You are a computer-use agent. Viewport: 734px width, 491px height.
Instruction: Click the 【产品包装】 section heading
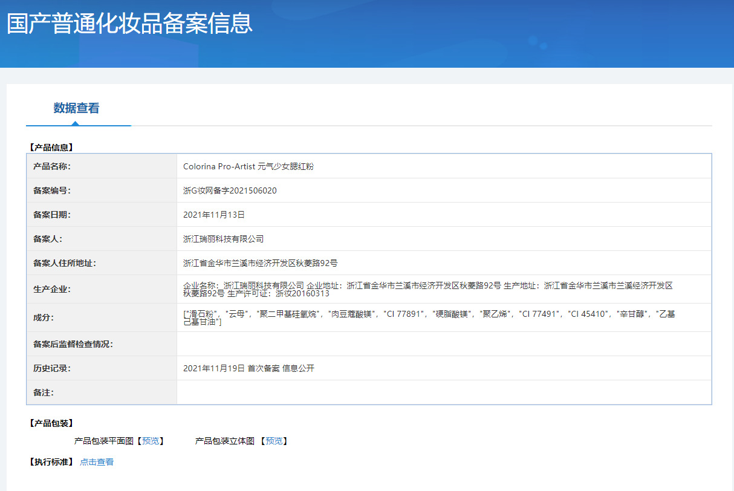point(51,423)
